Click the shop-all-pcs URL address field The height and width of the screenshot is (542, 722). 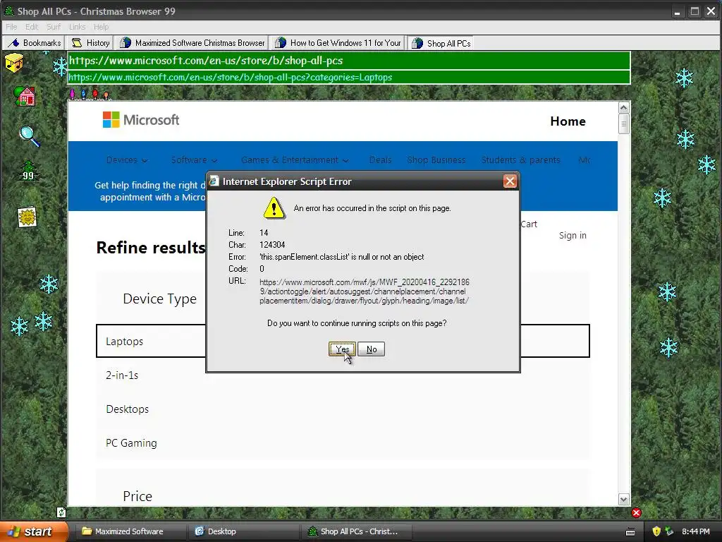pyautogui.click(x=348, y=61)
